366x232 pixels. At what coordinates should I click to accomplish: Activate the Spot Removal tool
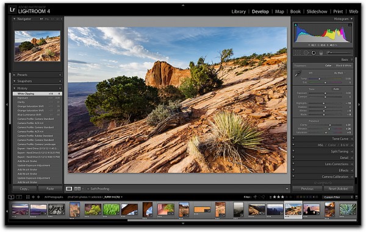(306, 53)
